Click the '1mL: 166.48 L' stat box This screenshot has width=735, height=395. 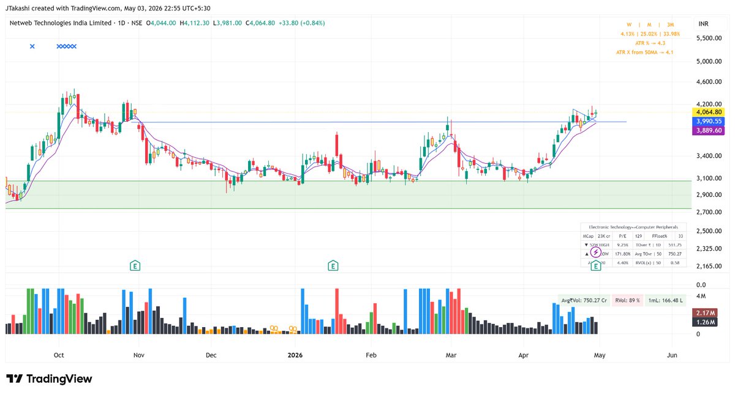pos(666,300)
